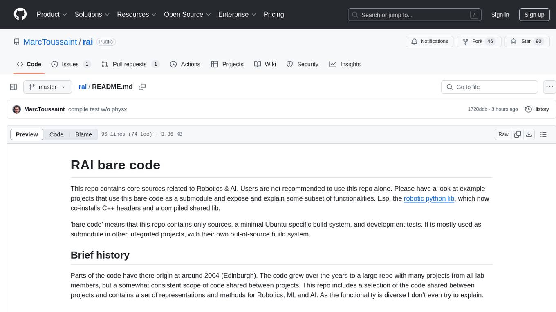Image resolution: width=556 pixels, height=312 pixels.
Task: Download the raw file
Action: coord(529,134)
